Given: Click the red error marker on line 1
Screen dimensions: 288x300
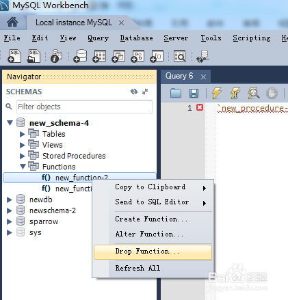Looking at the screenshot, I should (200, 107).
